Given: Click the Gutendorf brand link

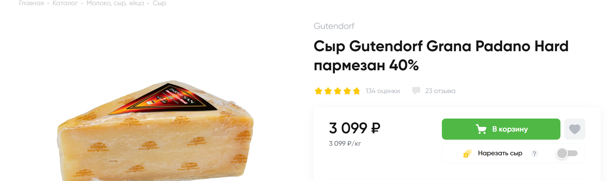Looking at the screenshot, I should pos(334,26).
